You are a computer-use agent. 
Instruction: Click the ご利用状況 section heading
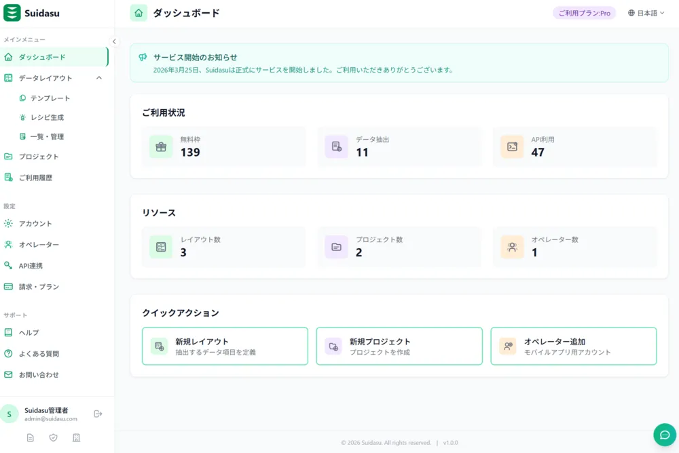[163, 113]
